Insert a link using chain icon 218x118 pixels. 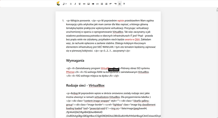84,4
